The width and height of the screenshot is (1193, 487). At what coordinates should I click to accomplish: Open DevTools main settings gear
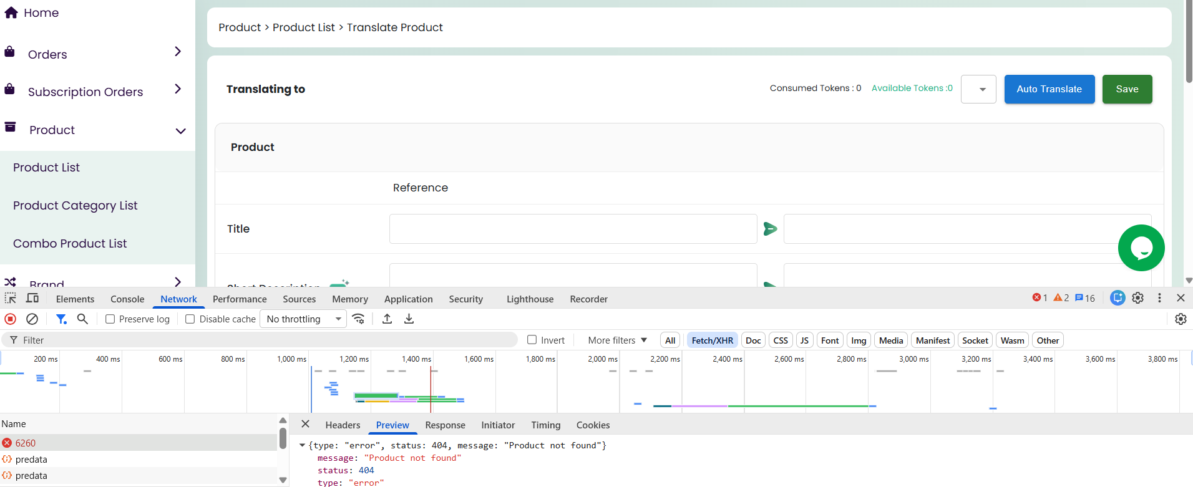click(1138, 298)
